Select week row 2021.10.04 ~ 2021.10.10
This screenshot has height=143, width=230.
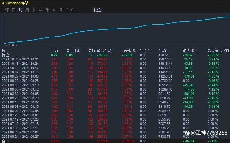(115, 72)
